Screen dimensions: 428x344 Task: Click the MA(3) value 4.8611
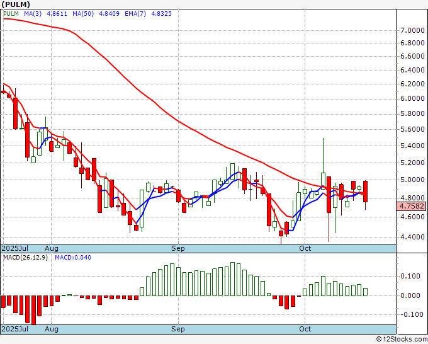pos(57,14)
